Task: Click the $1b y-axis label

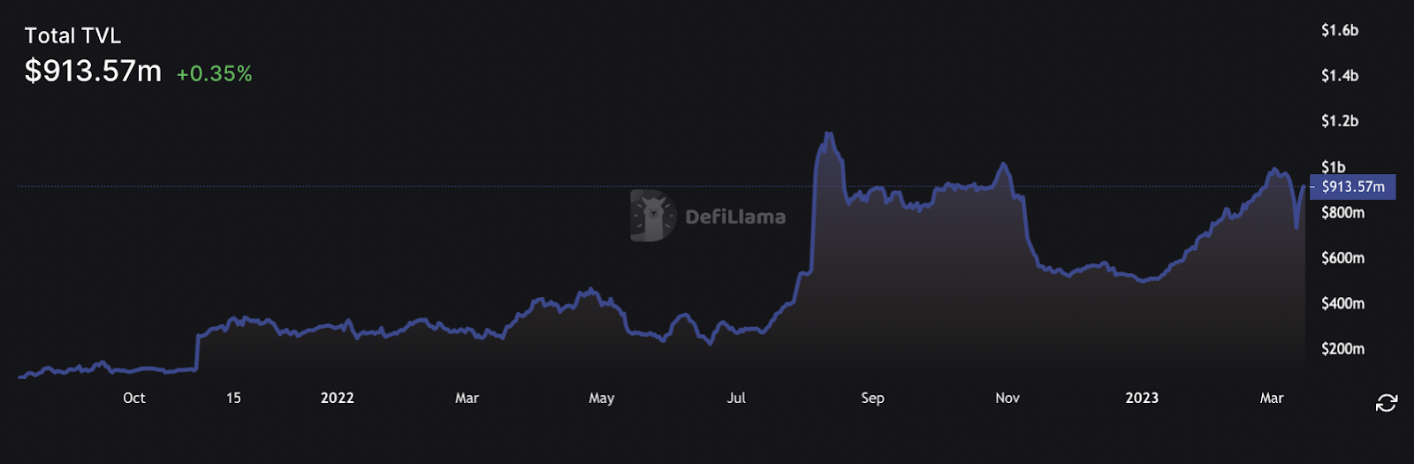Action: pos(1334,166)
